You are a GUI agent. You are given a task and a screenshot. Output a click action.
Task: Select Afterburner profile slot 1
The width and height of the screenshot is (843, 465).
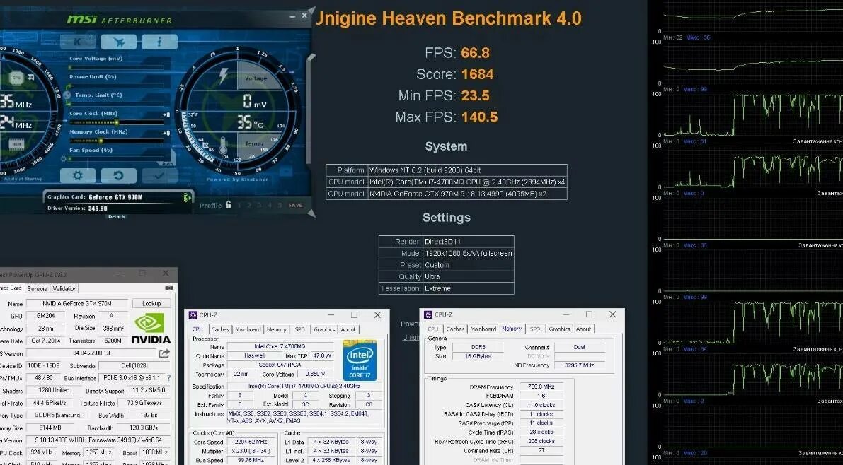tap(240, 205)
